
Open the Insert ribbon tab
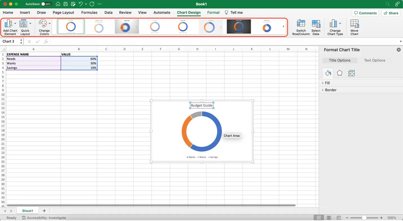pos(25,13)
